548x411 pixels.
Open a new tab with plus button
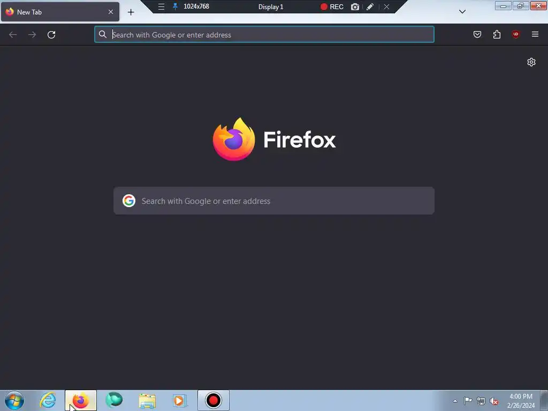coord(131,12)
